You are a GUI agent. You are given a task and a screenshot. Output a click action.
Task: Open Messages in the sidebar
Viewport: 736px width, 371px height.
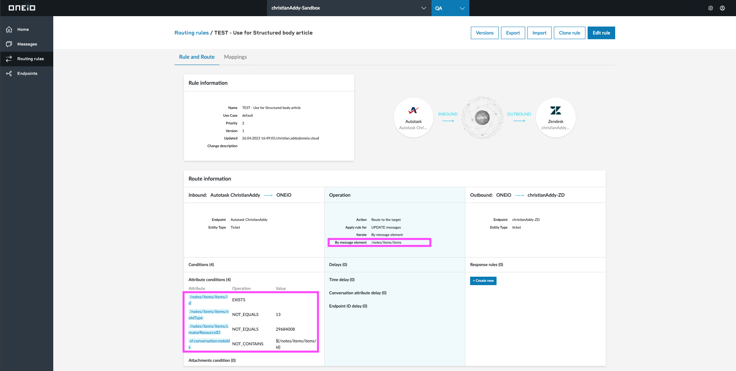27,44
